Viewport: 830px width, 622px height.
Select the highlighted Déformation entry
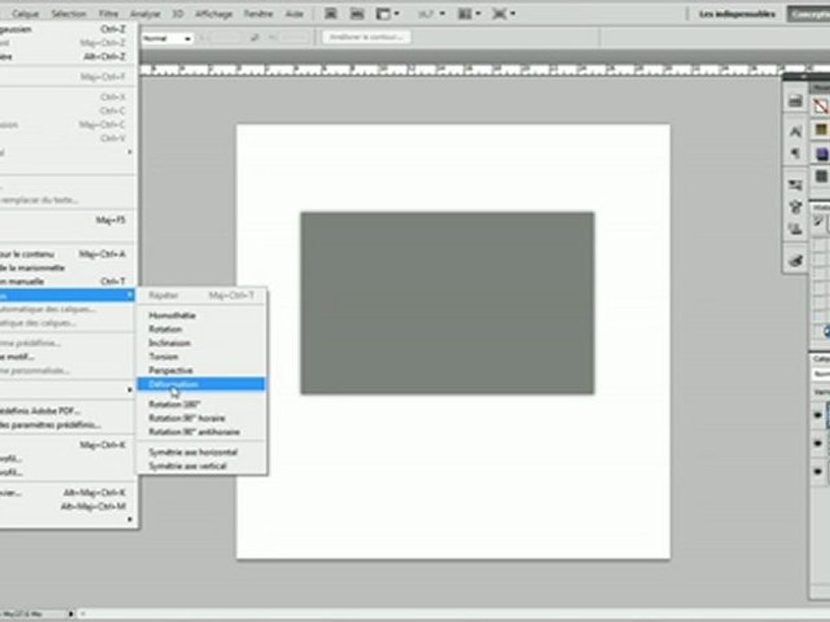pyautogui.click(x=201, y=384)
